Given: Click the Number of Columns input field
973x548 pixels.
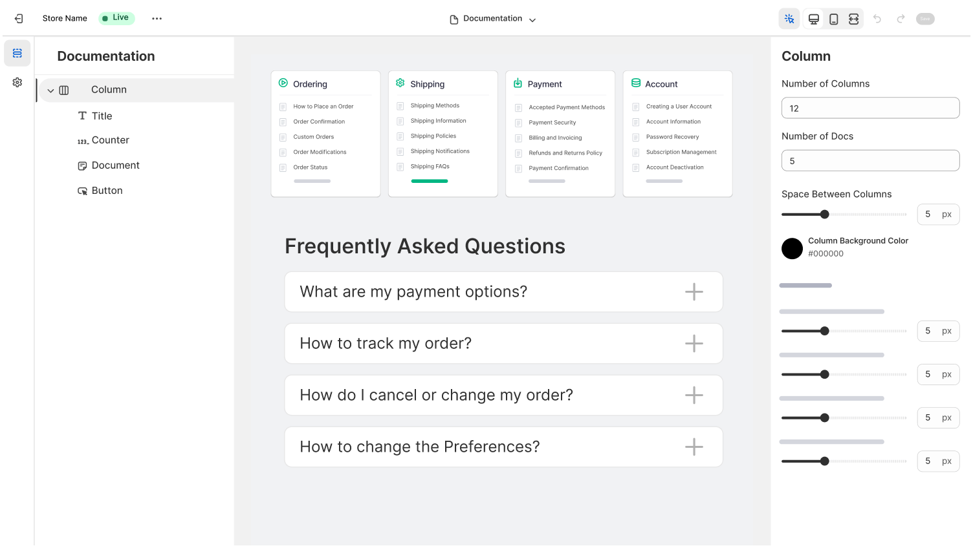Looking at the screenshot, I should tap(870, 108).
